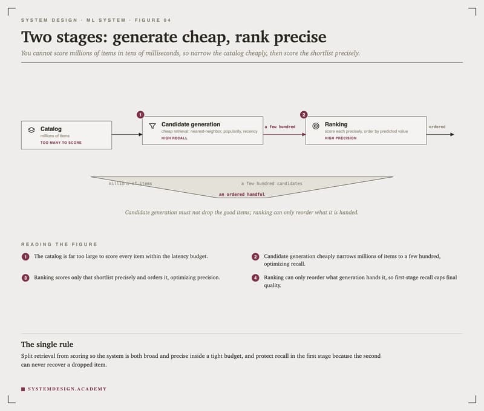Click legend badge 3 beside ranking scores note

pyautogui.click(x=25, y=278)
